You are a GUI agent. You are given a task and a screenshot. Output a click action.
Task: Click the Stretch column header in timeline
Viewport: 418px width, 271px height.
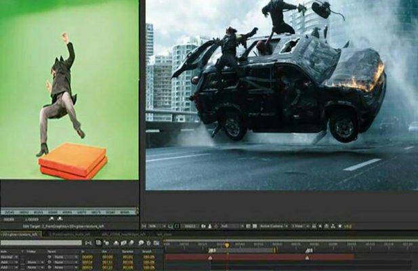pyautogui.click(x=147, y=251)
